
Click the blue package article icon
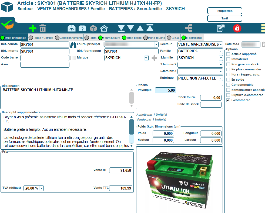[x=7, y=7]
